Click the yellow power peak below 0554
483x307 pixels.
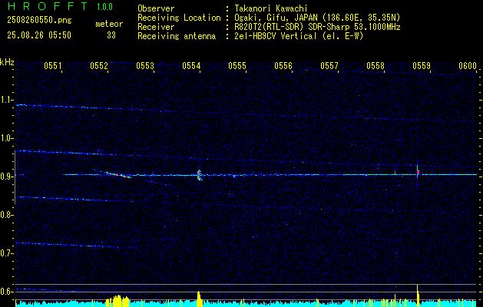click(x=199, y=298)
